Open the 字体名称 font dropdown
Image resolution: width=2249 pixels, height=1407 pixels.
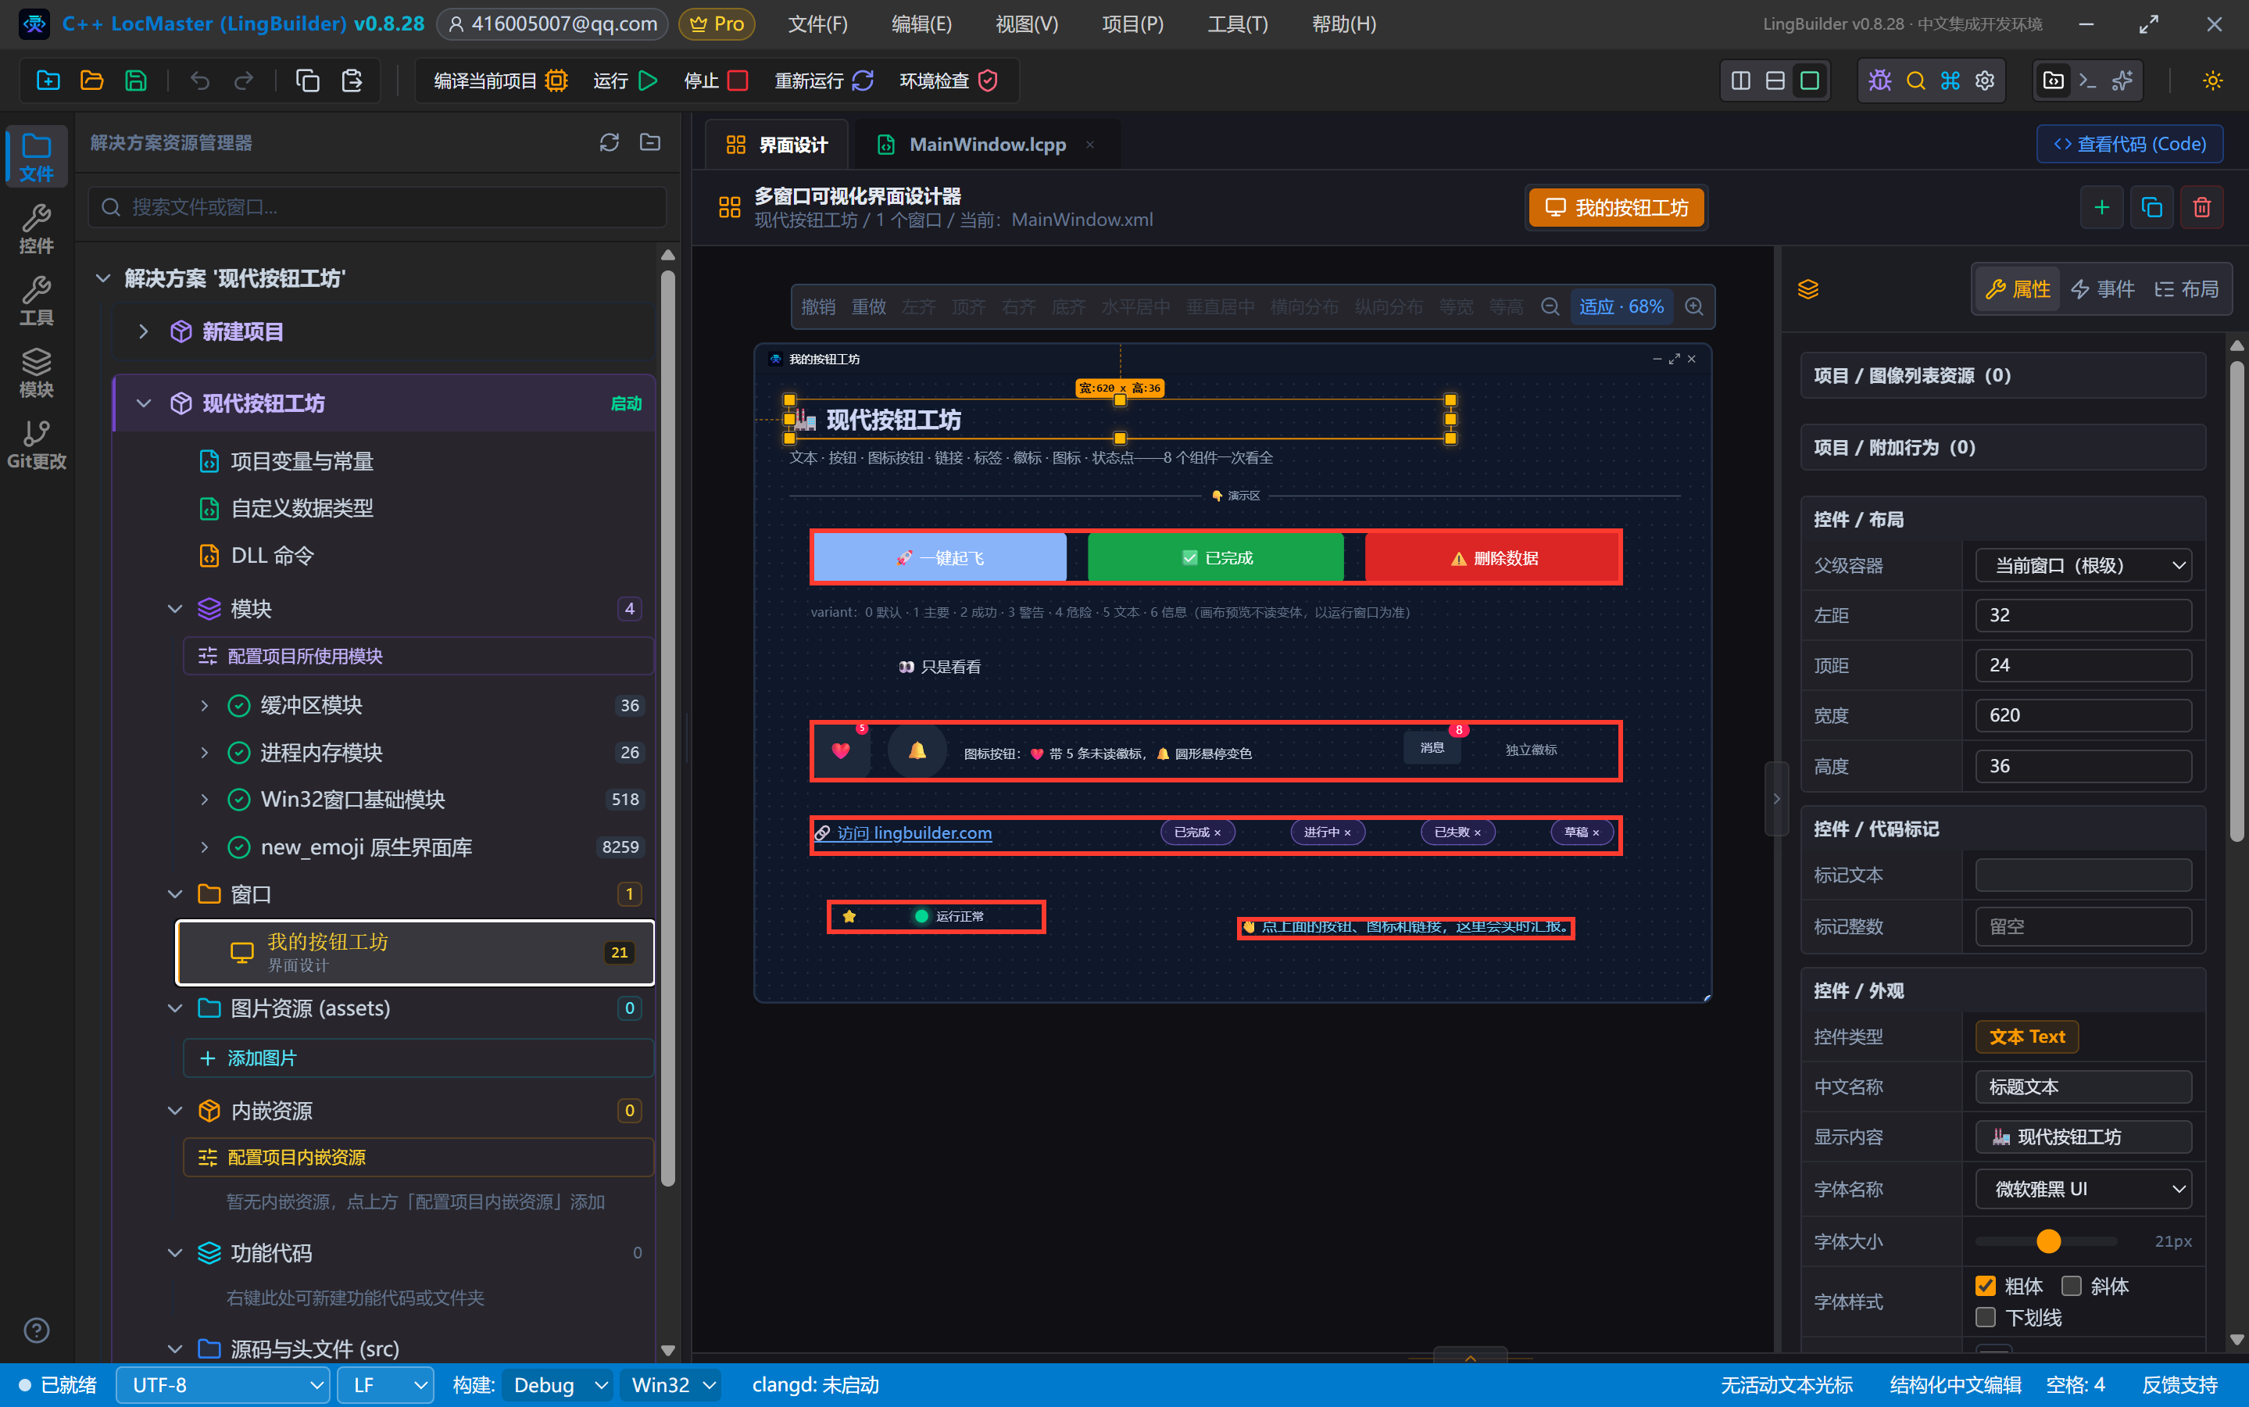click(2083, 1189)
